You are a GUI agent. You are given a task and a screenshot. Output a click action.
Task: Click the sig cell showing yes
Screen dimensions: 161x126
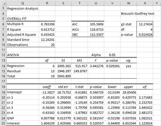[128, 66]
